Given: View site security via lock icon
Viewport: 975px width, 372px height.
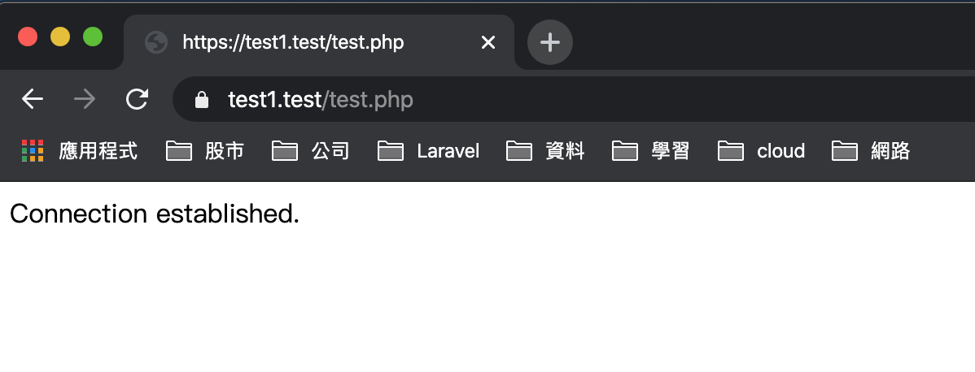Looking at the screenshot, I should click(x=202, y=99).
